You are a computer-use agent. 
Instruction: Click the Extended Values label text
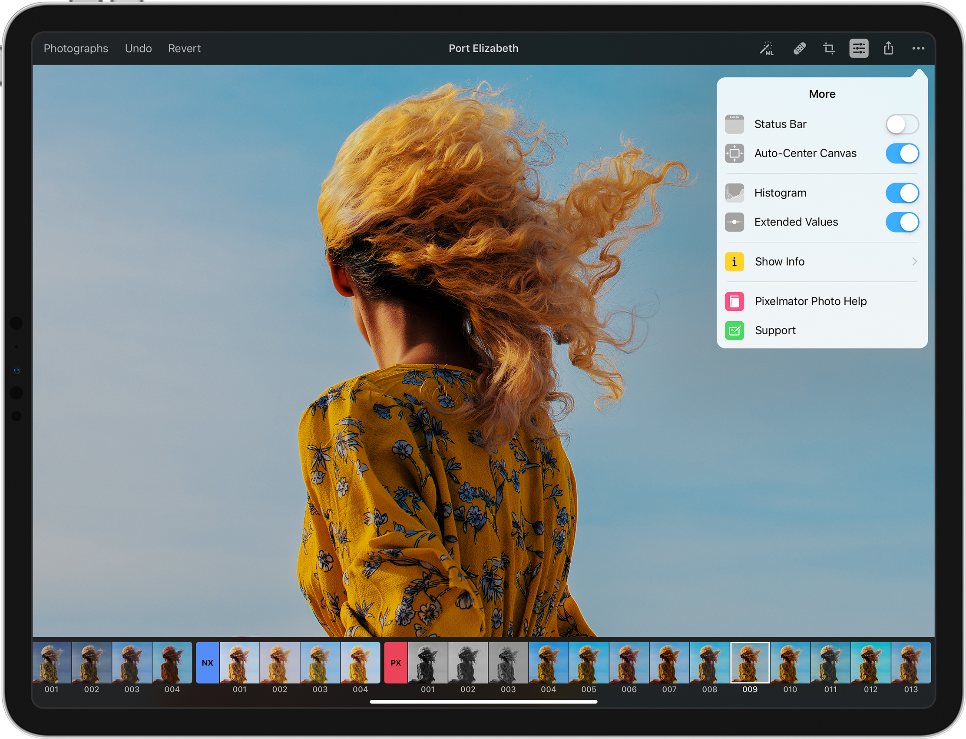[796, 222]
